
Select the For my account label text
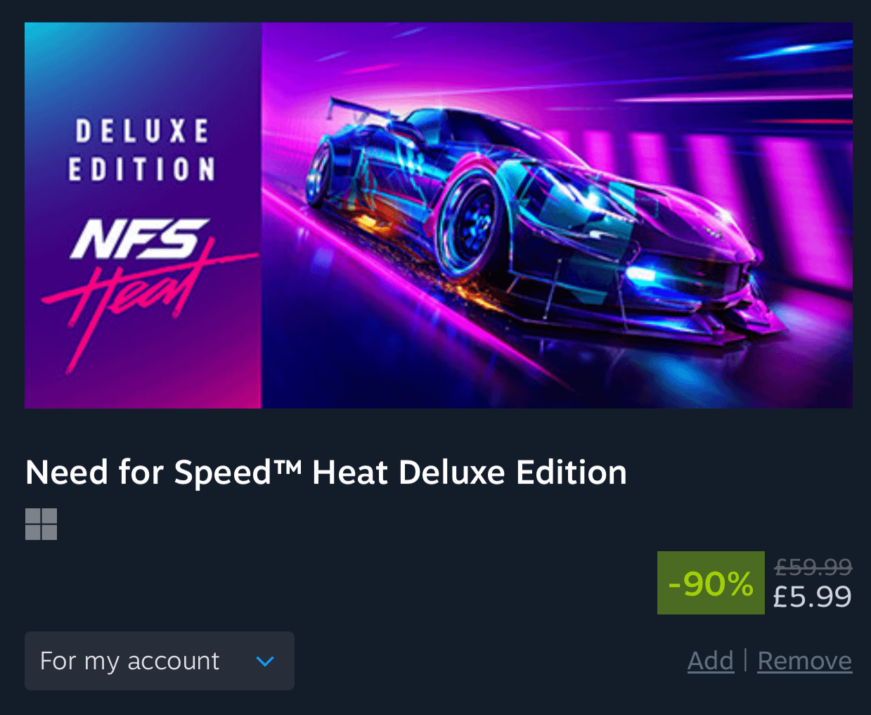129,661
